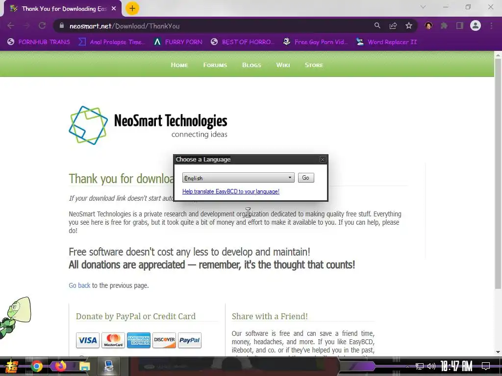The width and height of the screenshot is (502, 376).
Task: Open the Word Replacer II bookmark
Action: point(387,42)
